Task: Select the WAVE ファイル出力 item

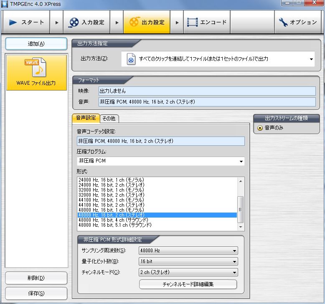Action: [x=36, y=72]
